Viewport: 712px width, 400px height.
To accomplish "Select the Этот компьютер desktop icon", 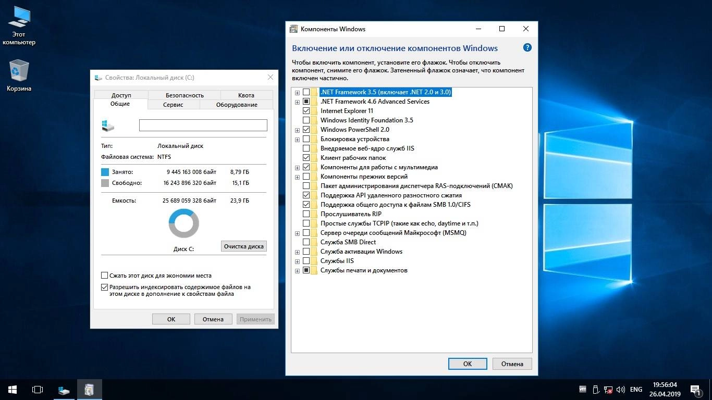I will coord(19,26).
